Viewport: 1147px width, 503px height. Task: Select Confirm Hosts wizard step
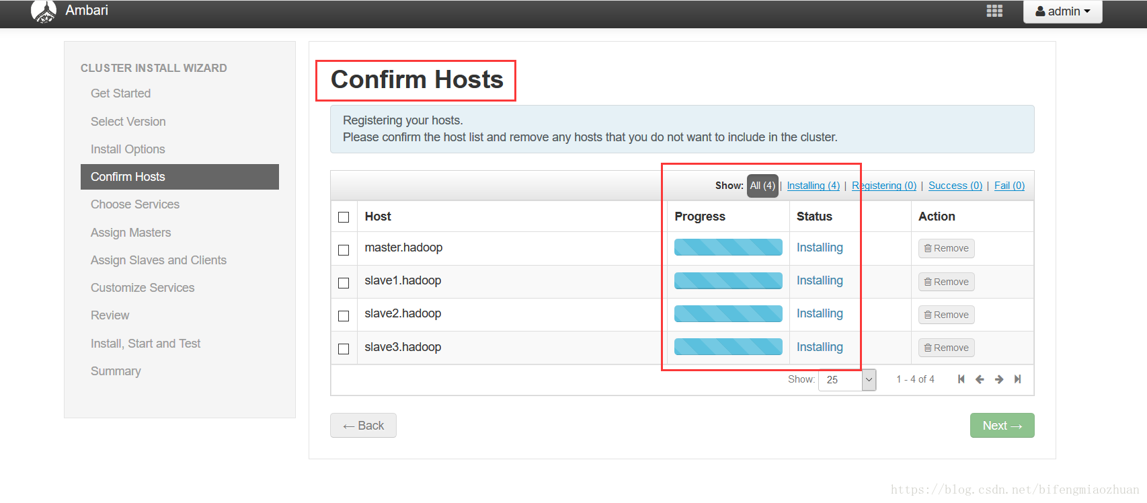(x=180, y=177)
